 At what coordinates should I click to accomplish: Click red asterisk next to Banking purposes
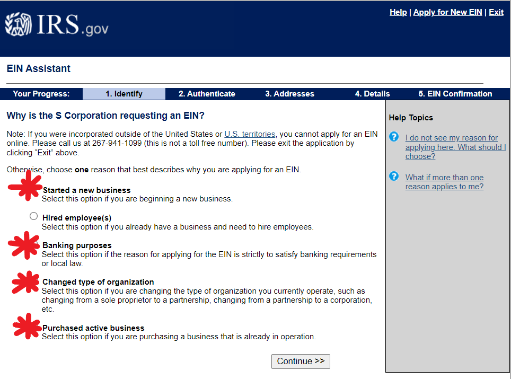(x=24, y=245)
